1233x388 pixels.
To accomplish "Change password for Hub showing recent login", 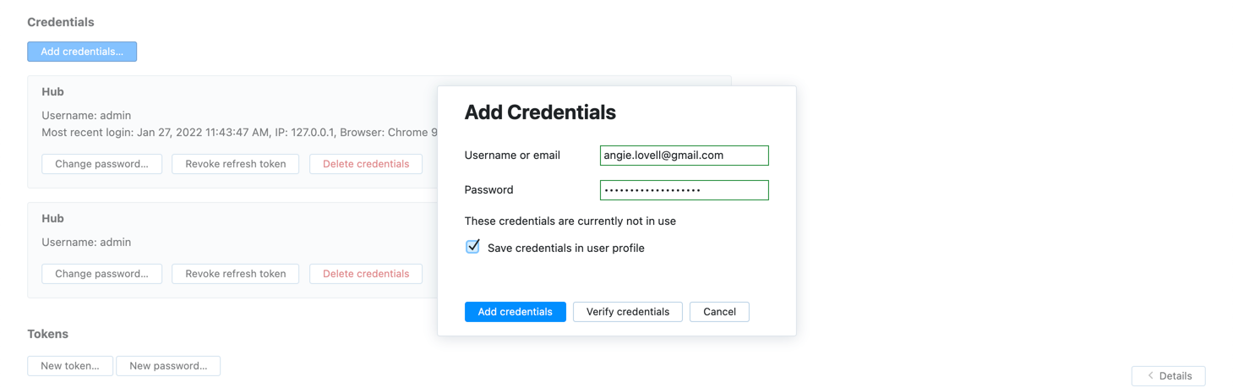I will (x=101, y=164).
